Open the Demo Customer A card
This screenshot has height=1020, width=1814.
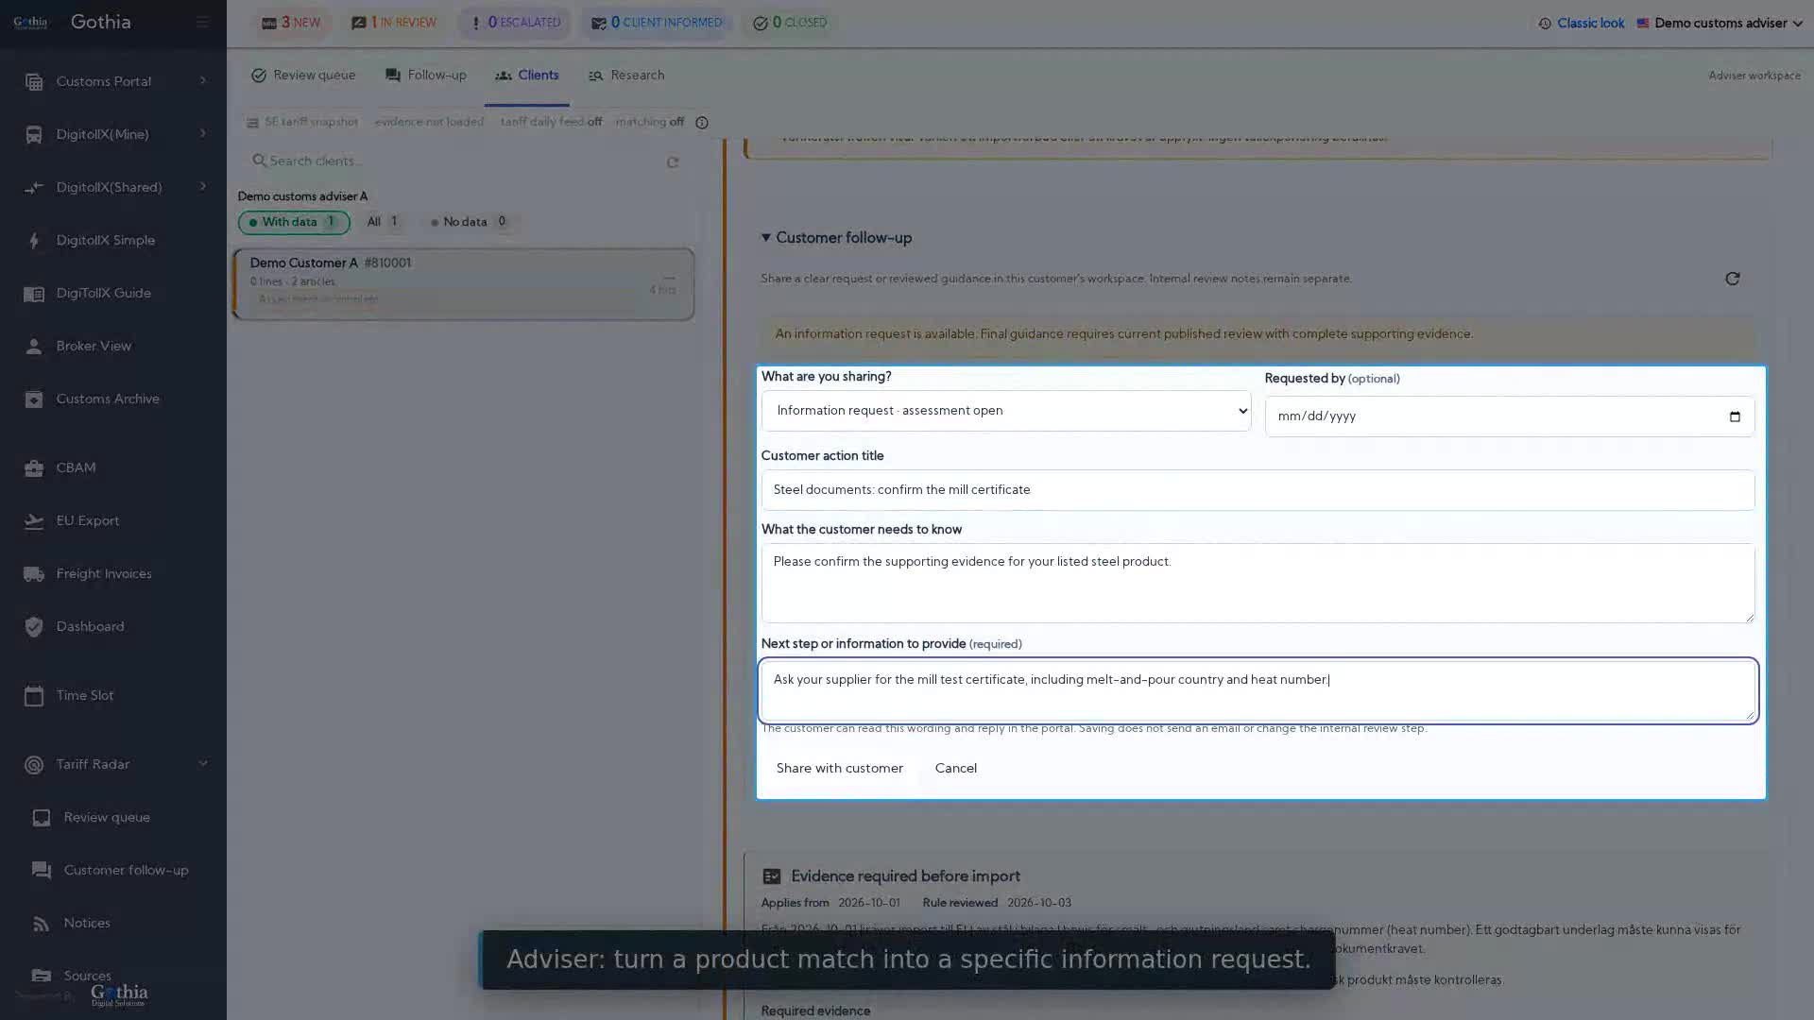[x=464, y=284]
